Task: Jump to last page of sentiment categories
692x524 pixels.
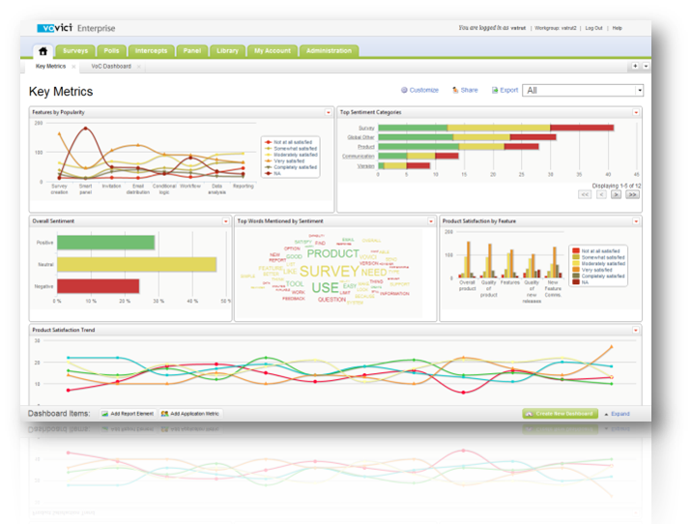Action: click(x=632, y=194)
